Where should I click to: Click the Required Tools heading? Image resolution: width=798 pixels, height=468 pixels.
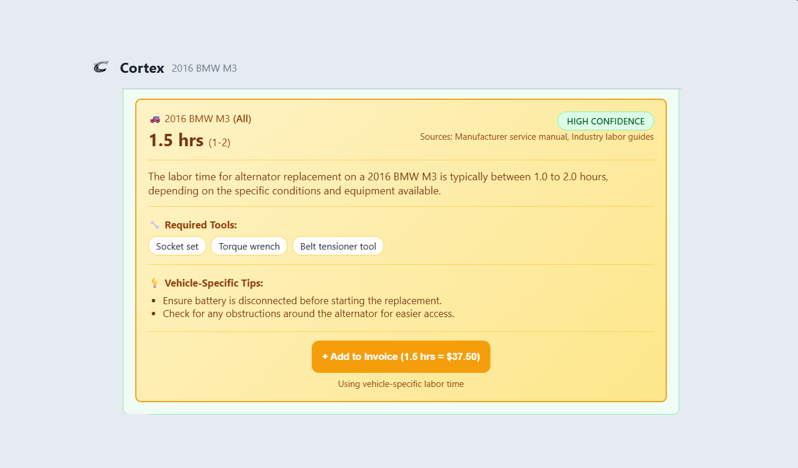pos(201,225)
